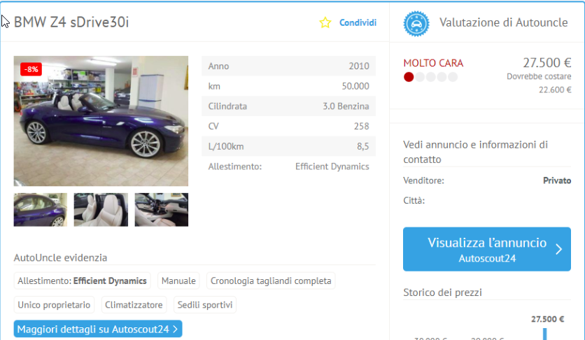This screenshot has height=340, width=585.
Task: Click the Autouncle valuation badge icon
Action: [x=416, y=24]
